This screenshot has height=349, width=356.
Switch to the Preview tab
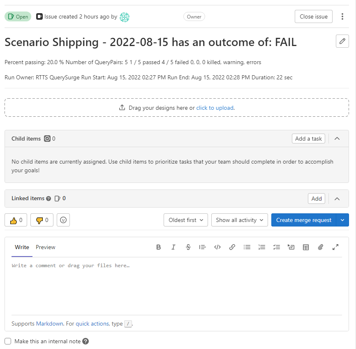tap(46, 247)
